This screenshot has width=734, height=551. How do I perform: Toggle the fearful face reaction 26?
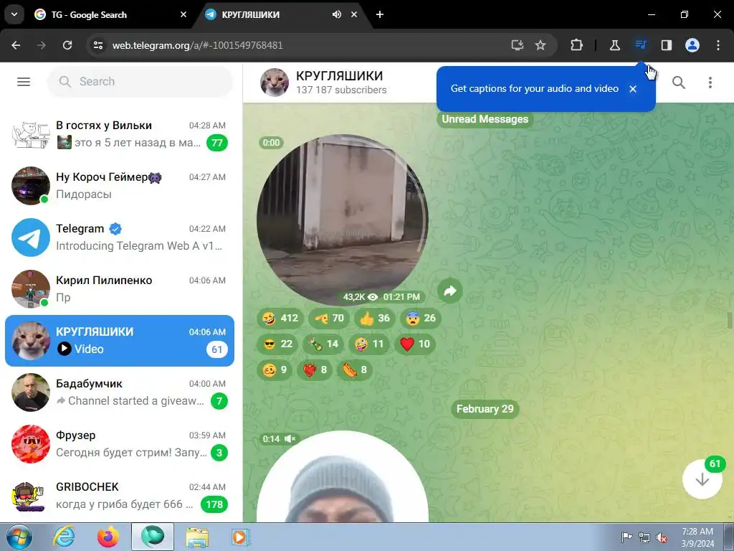[x=421, y=318]
